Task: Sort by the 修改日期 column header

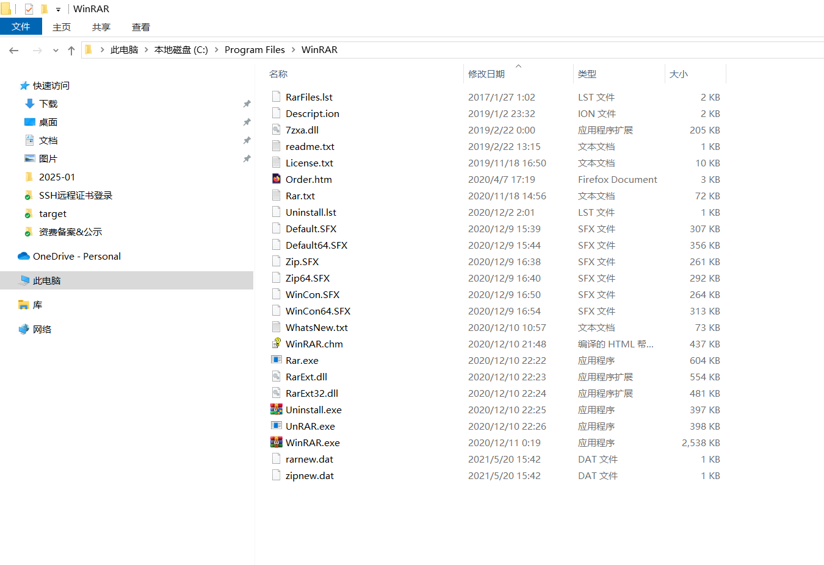Action: click(x=486, y=74)
